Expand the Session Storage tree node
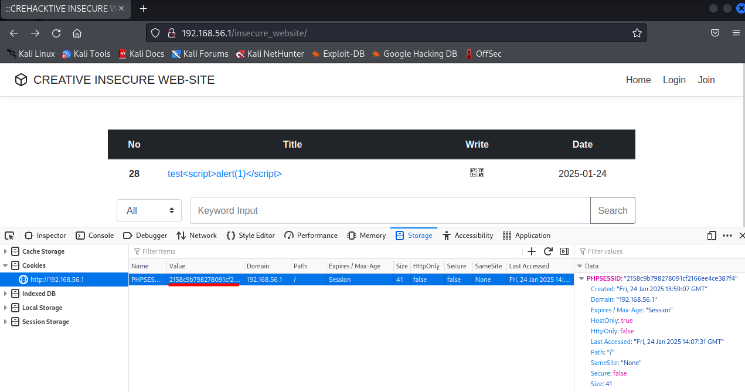Viewport: 745px width, 392px height. pos(6,322)
